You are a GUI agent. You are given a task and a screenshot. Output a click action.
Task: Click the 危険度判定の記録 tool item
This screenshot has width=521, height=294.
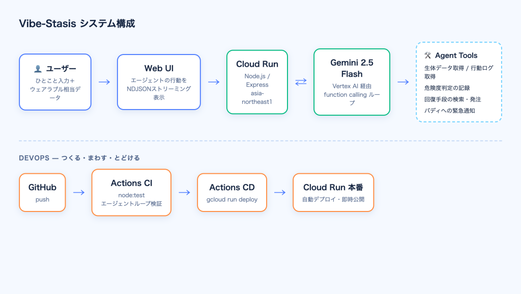(x=447, y=88)
